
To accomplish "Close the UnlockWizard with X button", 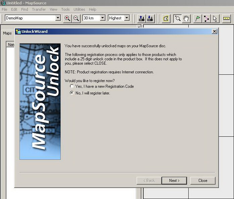I will (x=215, y=31).
